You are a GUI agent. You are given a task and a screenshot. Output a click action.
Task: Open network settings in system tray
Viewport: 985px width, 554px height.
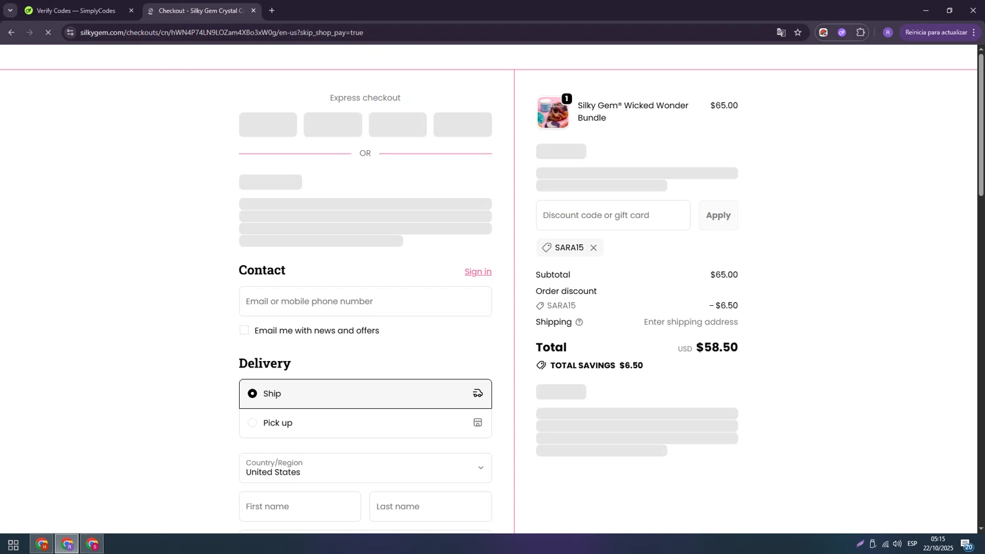[885, 543]
